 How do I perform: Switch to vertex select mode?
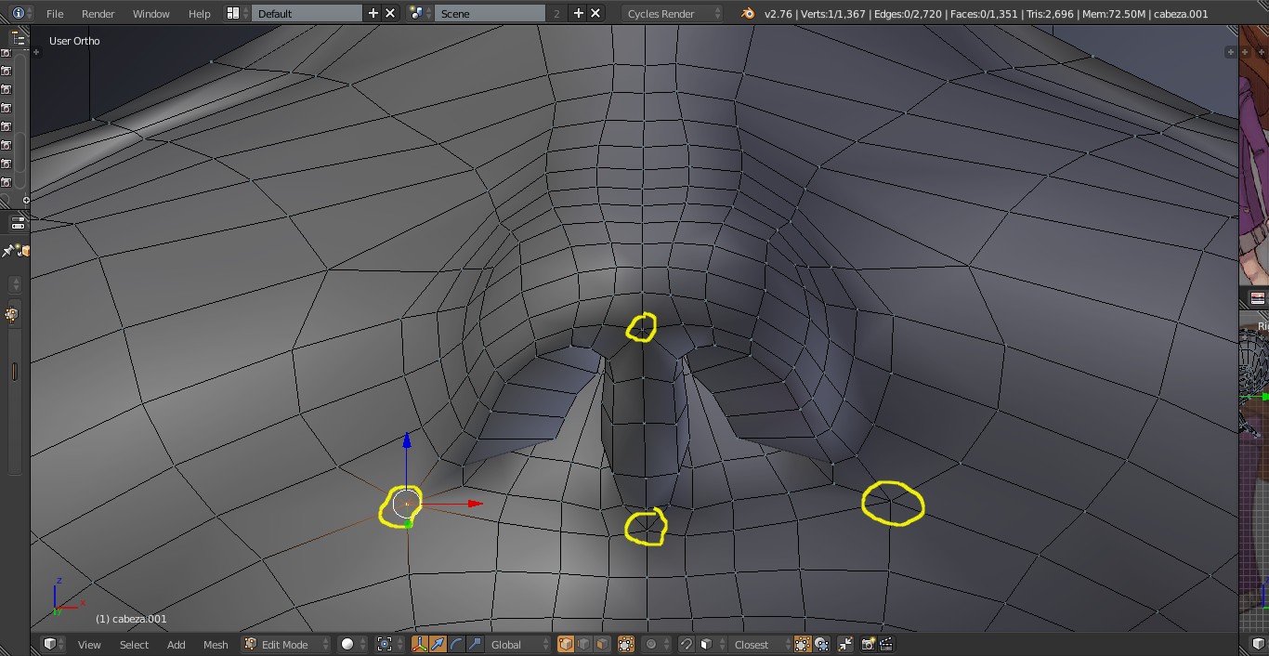(x=566, y=644)
